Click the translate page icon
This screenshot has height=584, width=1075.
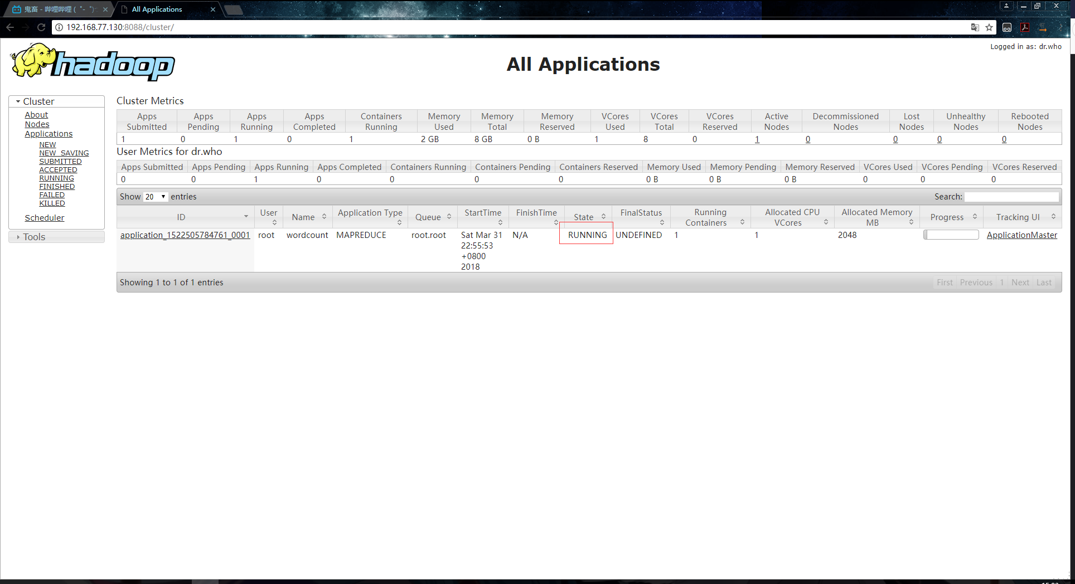(975, 27)
